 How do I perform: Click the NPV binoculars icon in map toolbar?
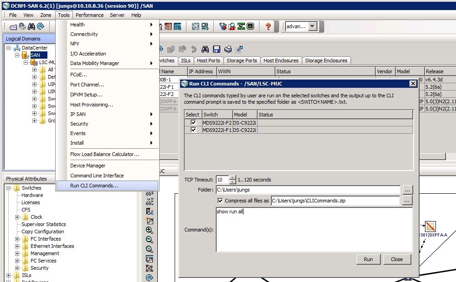tap(150, 202)
